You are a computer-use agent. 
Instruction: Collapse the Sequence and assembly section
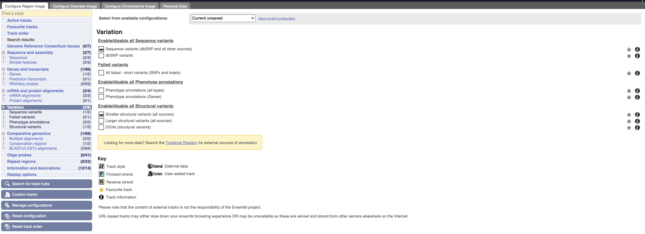coord(3,52)
